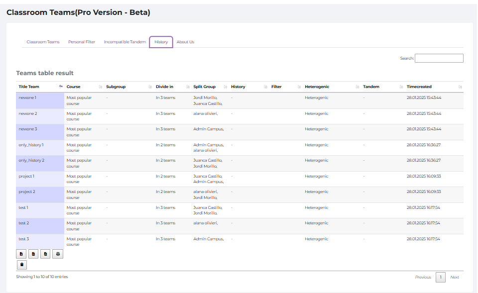This screenshot has height=293, width=478.
Task: Go to Next page of results
Action: [454, 277]
